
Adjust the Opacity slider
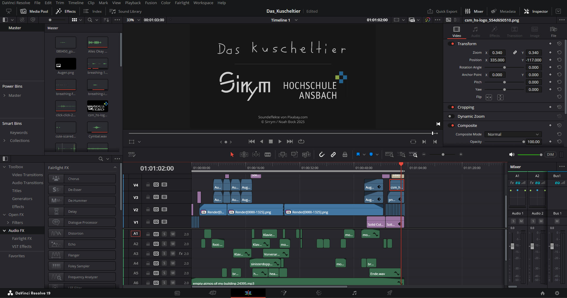point(523,142)
